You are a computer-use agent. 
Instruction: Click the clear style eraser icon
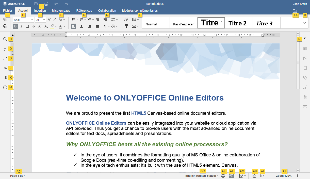pyautogui.click(x=126, y=20)
